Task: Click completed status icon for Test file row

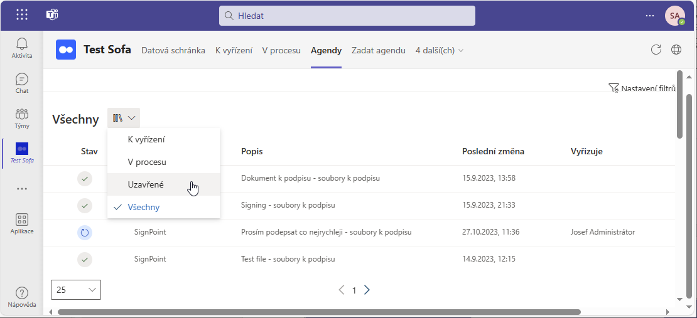Action: coord(85,260)
